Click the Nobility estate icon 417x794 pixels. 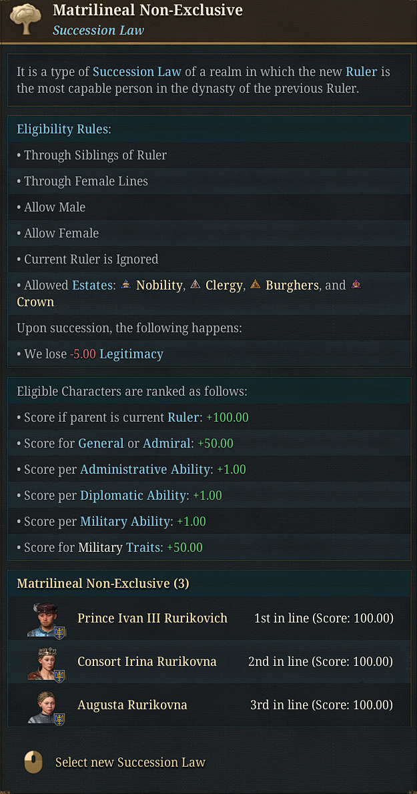(x=125, y=284)
